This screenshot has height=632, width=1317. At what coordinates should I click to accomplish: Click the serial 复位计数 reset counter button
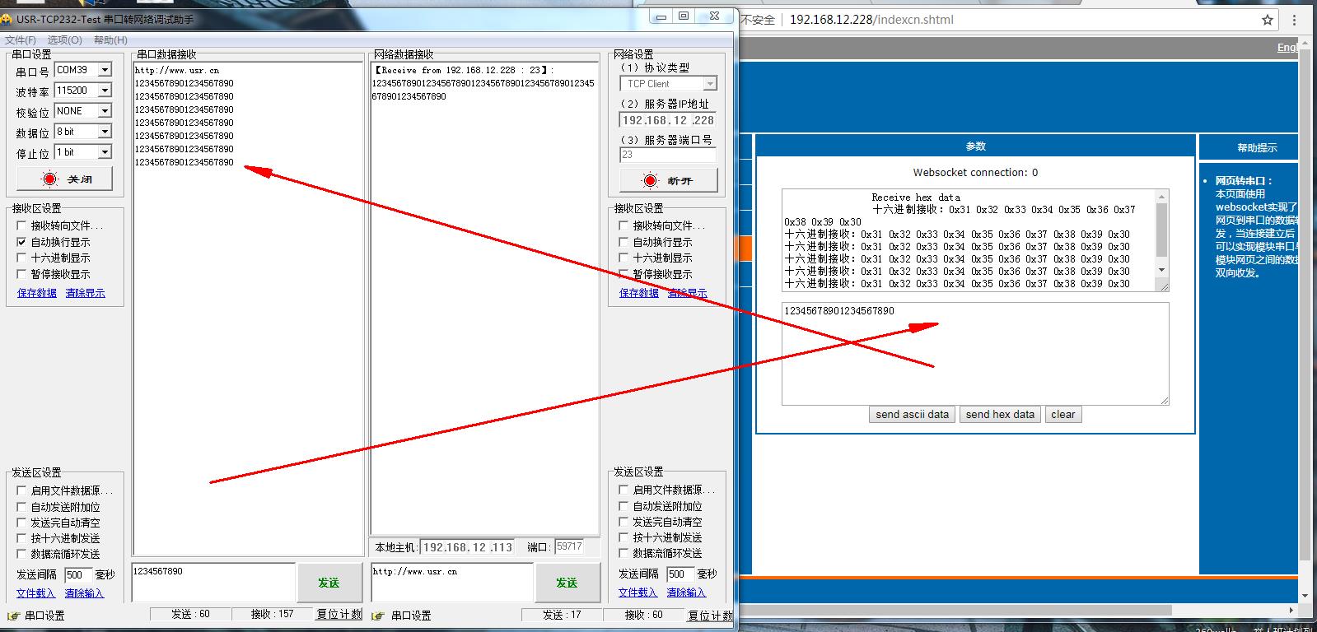point(339,615)
